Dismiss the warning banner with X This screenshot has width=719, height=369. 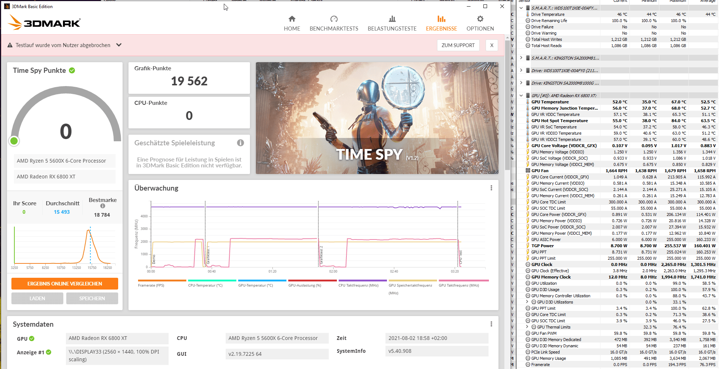(x=492, y=45)
